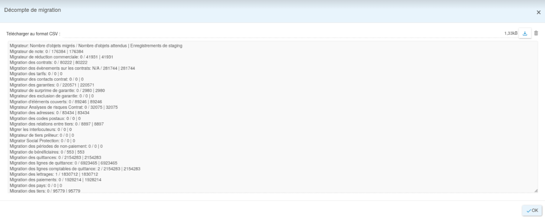Click 'Migration de bénéficiaires' line
The image size is (545, 220).
point(47,152)
